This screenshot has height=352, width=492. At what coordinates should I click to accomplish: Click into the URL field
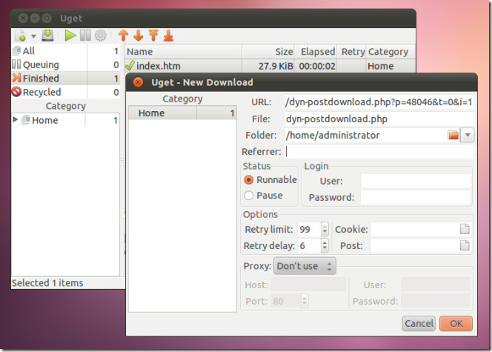[x=379, y=102]
